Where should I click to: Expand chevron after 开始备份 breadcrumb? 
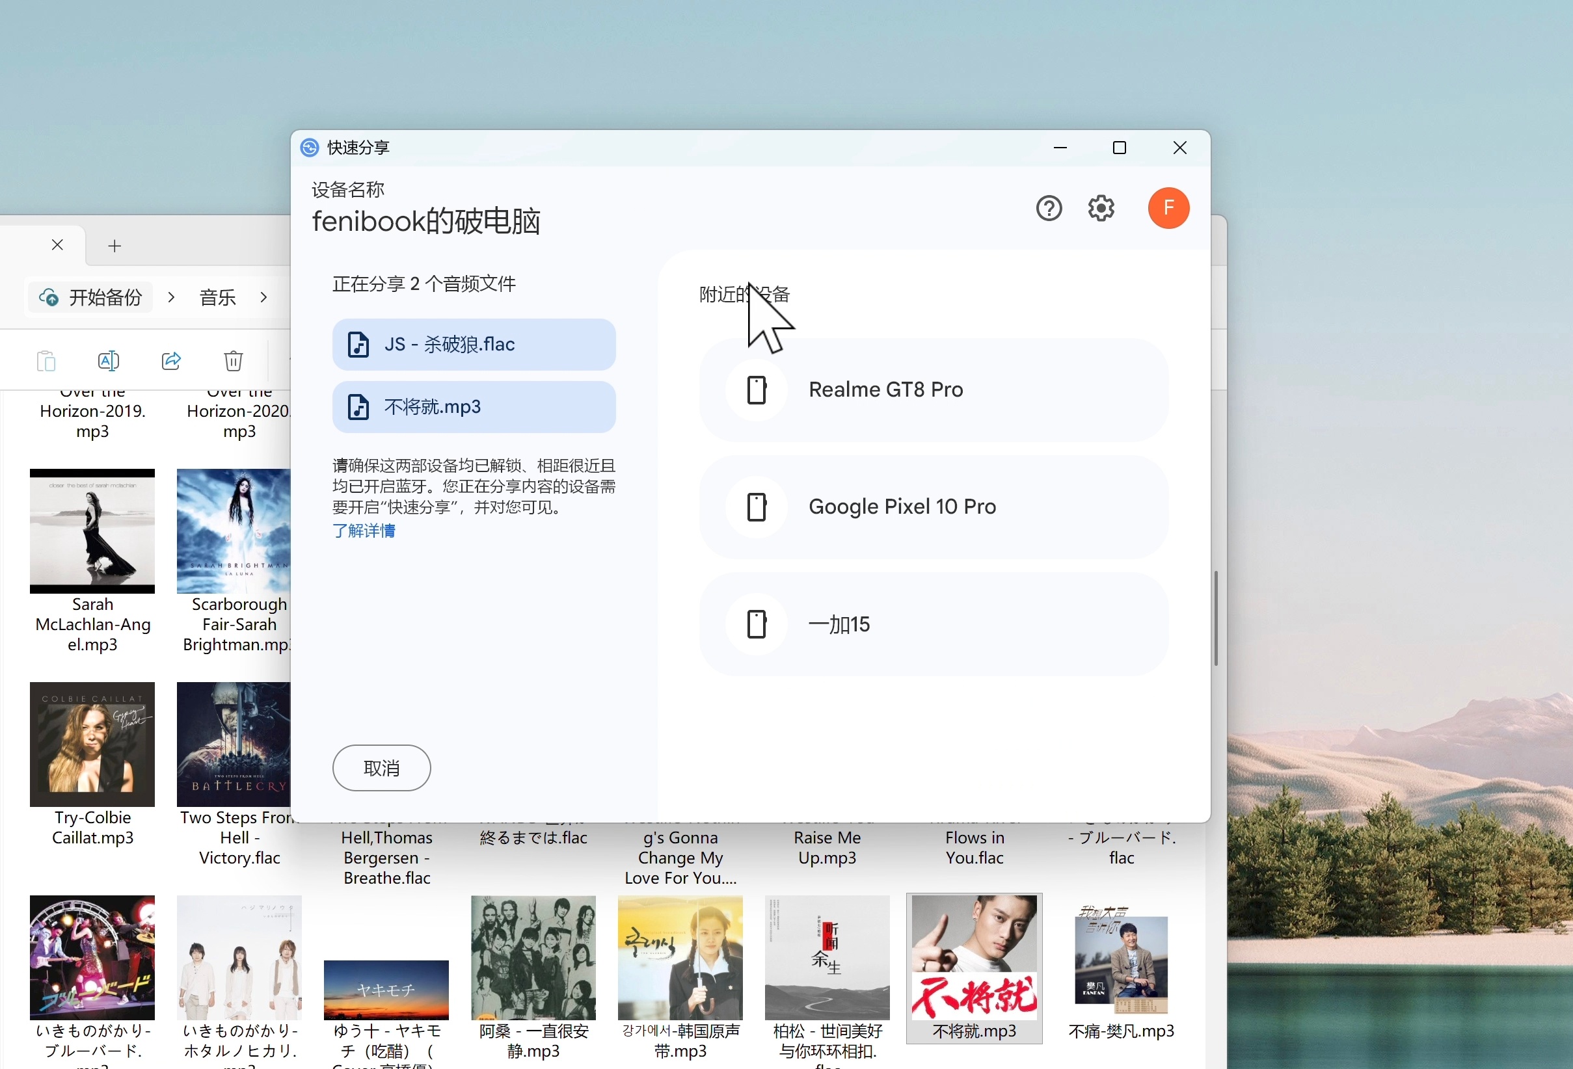[x=171, y=297]
